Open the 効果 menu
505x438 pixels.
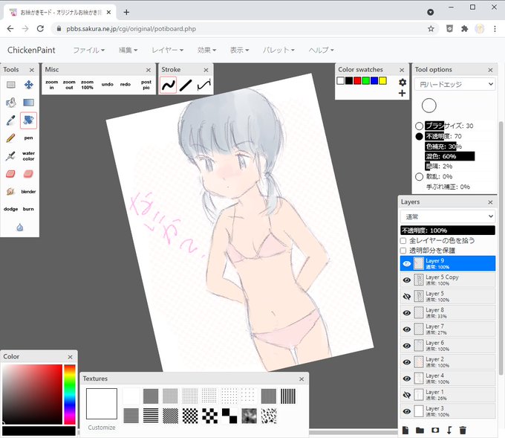[x=206, y=50]
